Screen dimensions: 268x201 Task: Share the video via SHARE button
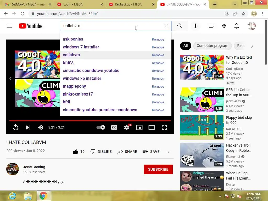pos(127,152)
